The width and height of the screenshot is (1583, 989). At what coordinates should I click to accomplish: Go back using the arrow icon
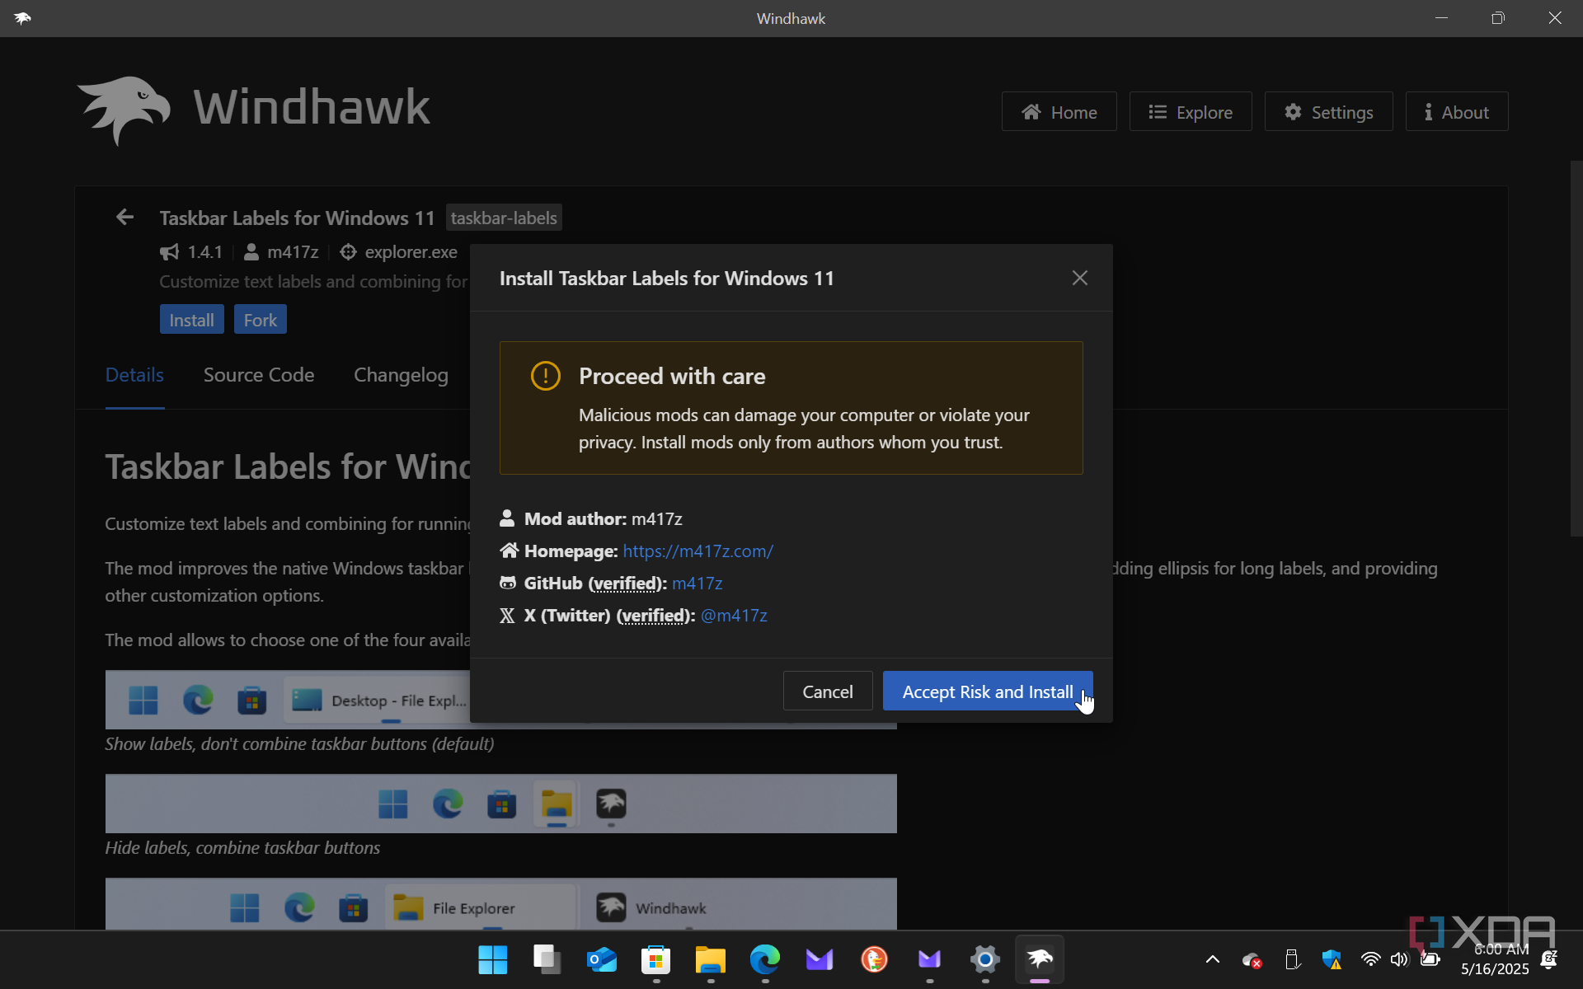(124, 217)
